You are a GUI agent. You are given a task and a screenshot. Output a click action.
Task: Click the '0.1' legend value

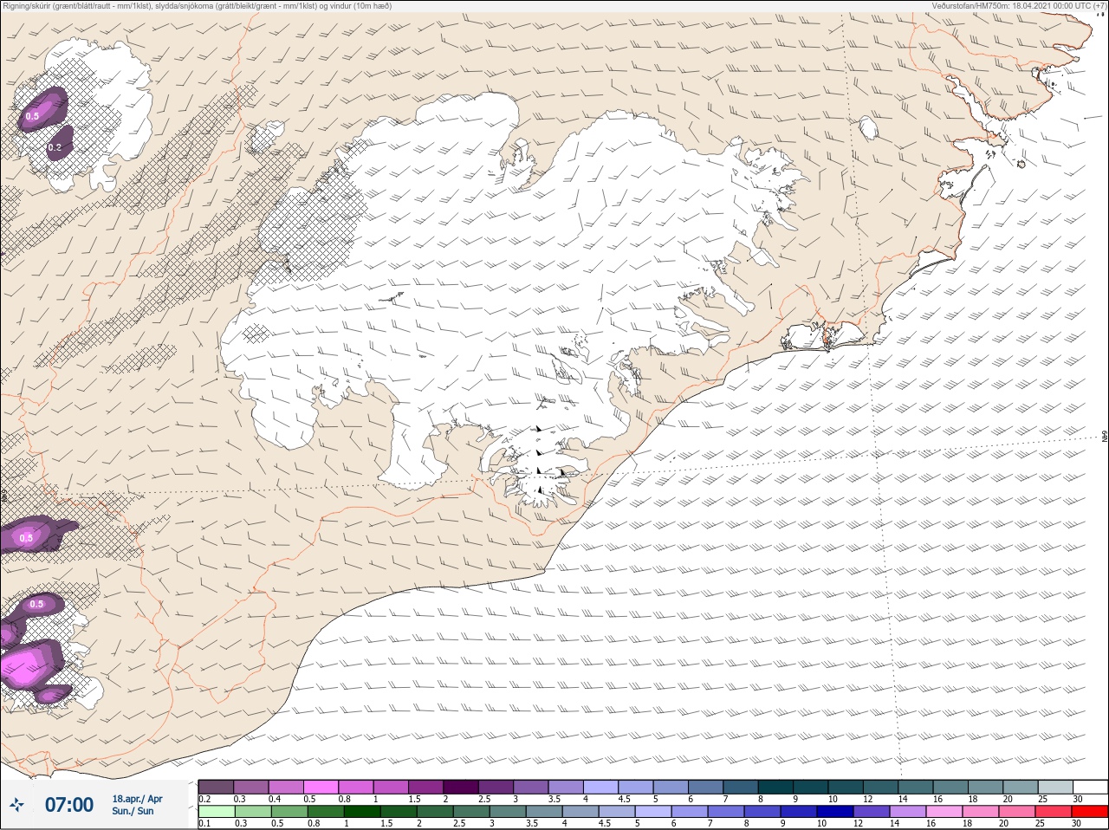click(204, 824)
